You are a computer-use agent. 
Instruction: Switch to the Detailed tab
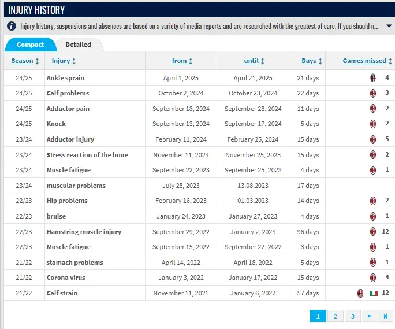[x=78, y=45]
